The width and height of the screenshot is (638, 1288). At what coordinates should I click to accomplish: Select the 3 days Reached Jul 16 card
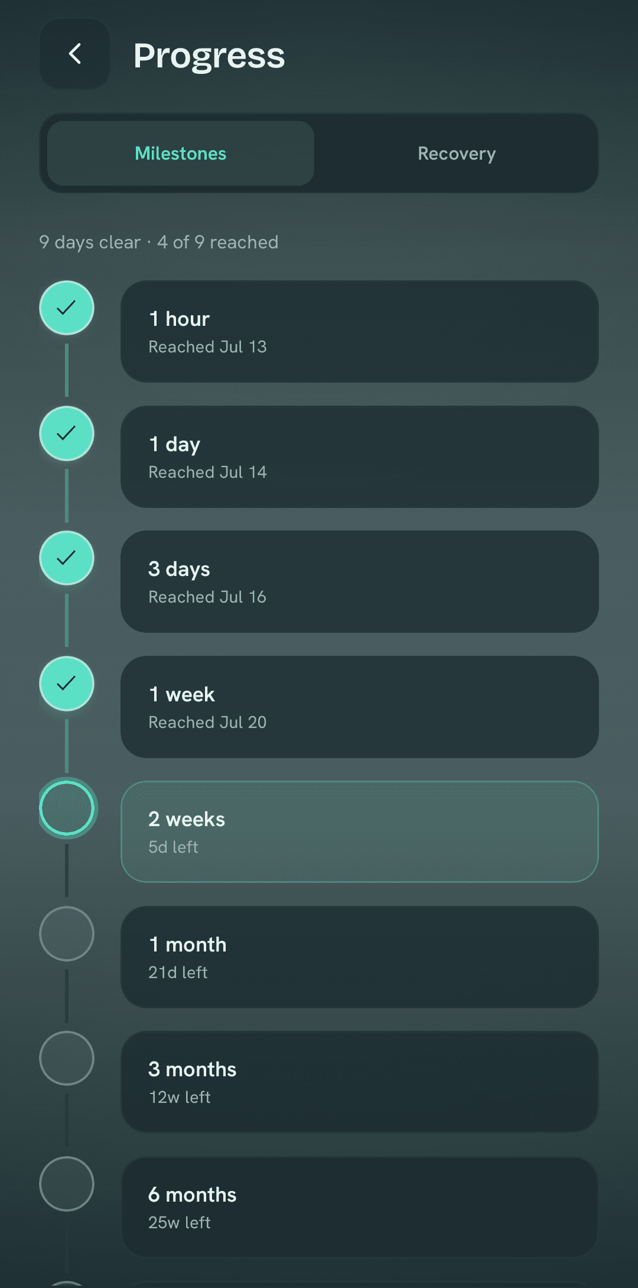click(360, 581)
